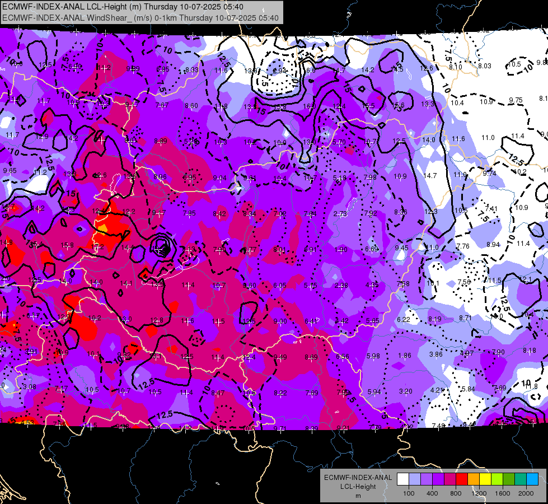
Task: Click the wind shear value '5.94' on the map
Action: click(374, 392)
